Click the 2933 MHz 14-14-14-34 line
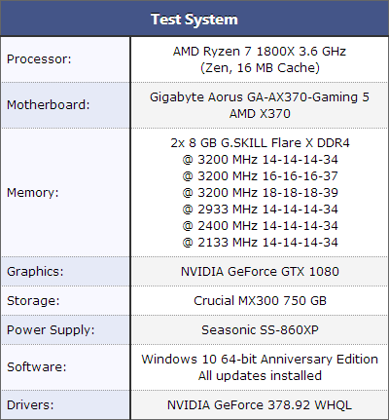 (260, 210)
